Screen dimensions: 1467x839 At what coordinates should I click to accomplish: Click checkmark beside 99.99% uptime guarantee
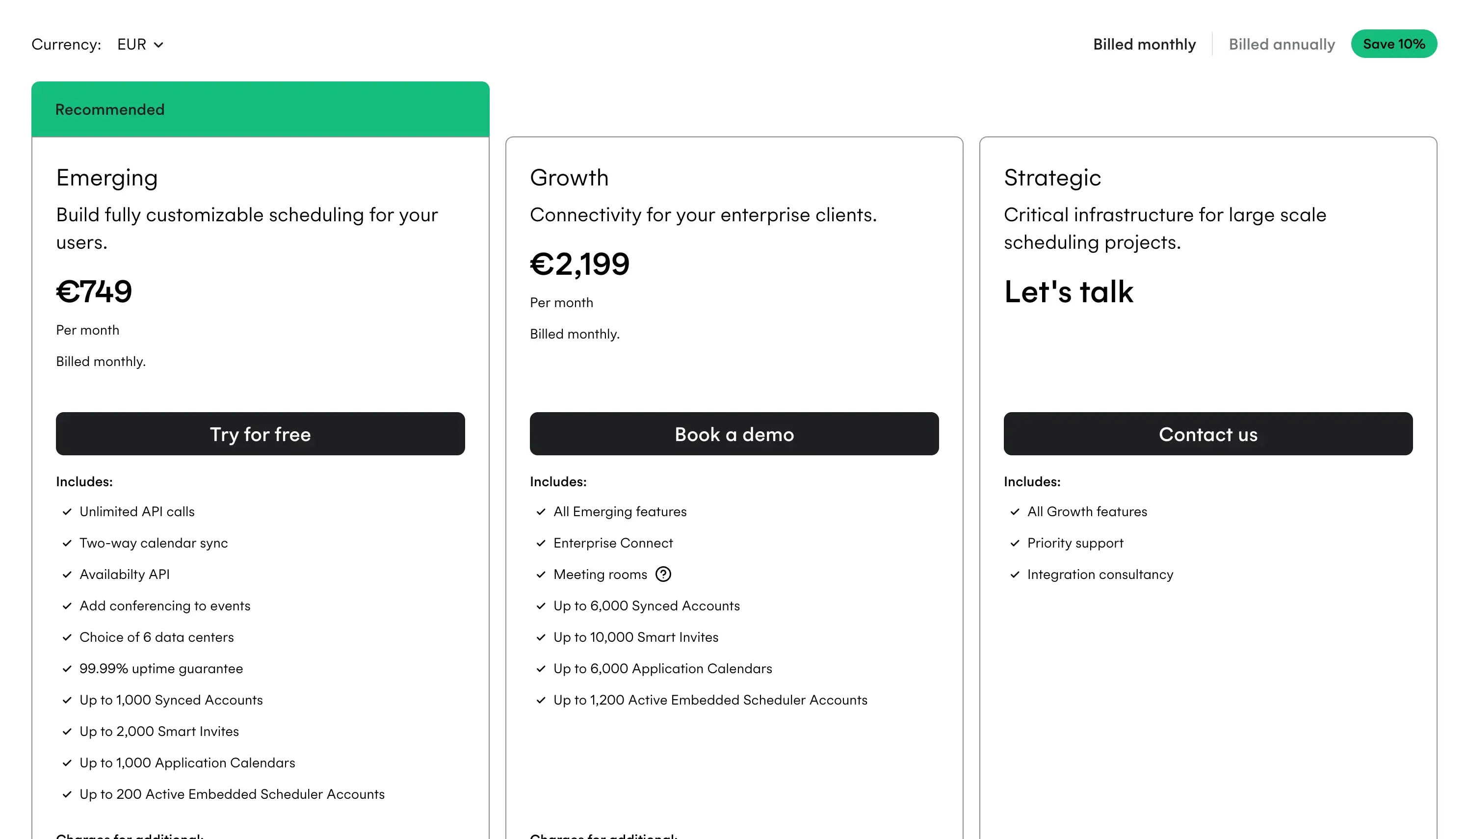tap(67, 668)
